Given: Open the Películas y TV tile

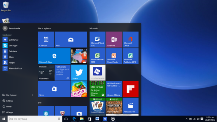Looking at the screenshot, I should (131, 105).
